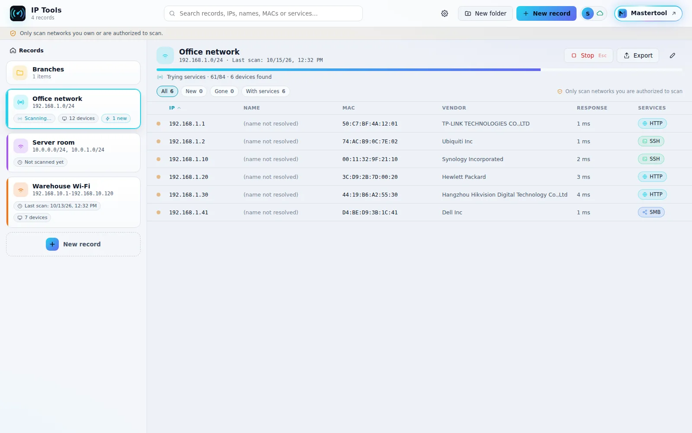Click the pencil edit icon for Office network

[673, 55]
